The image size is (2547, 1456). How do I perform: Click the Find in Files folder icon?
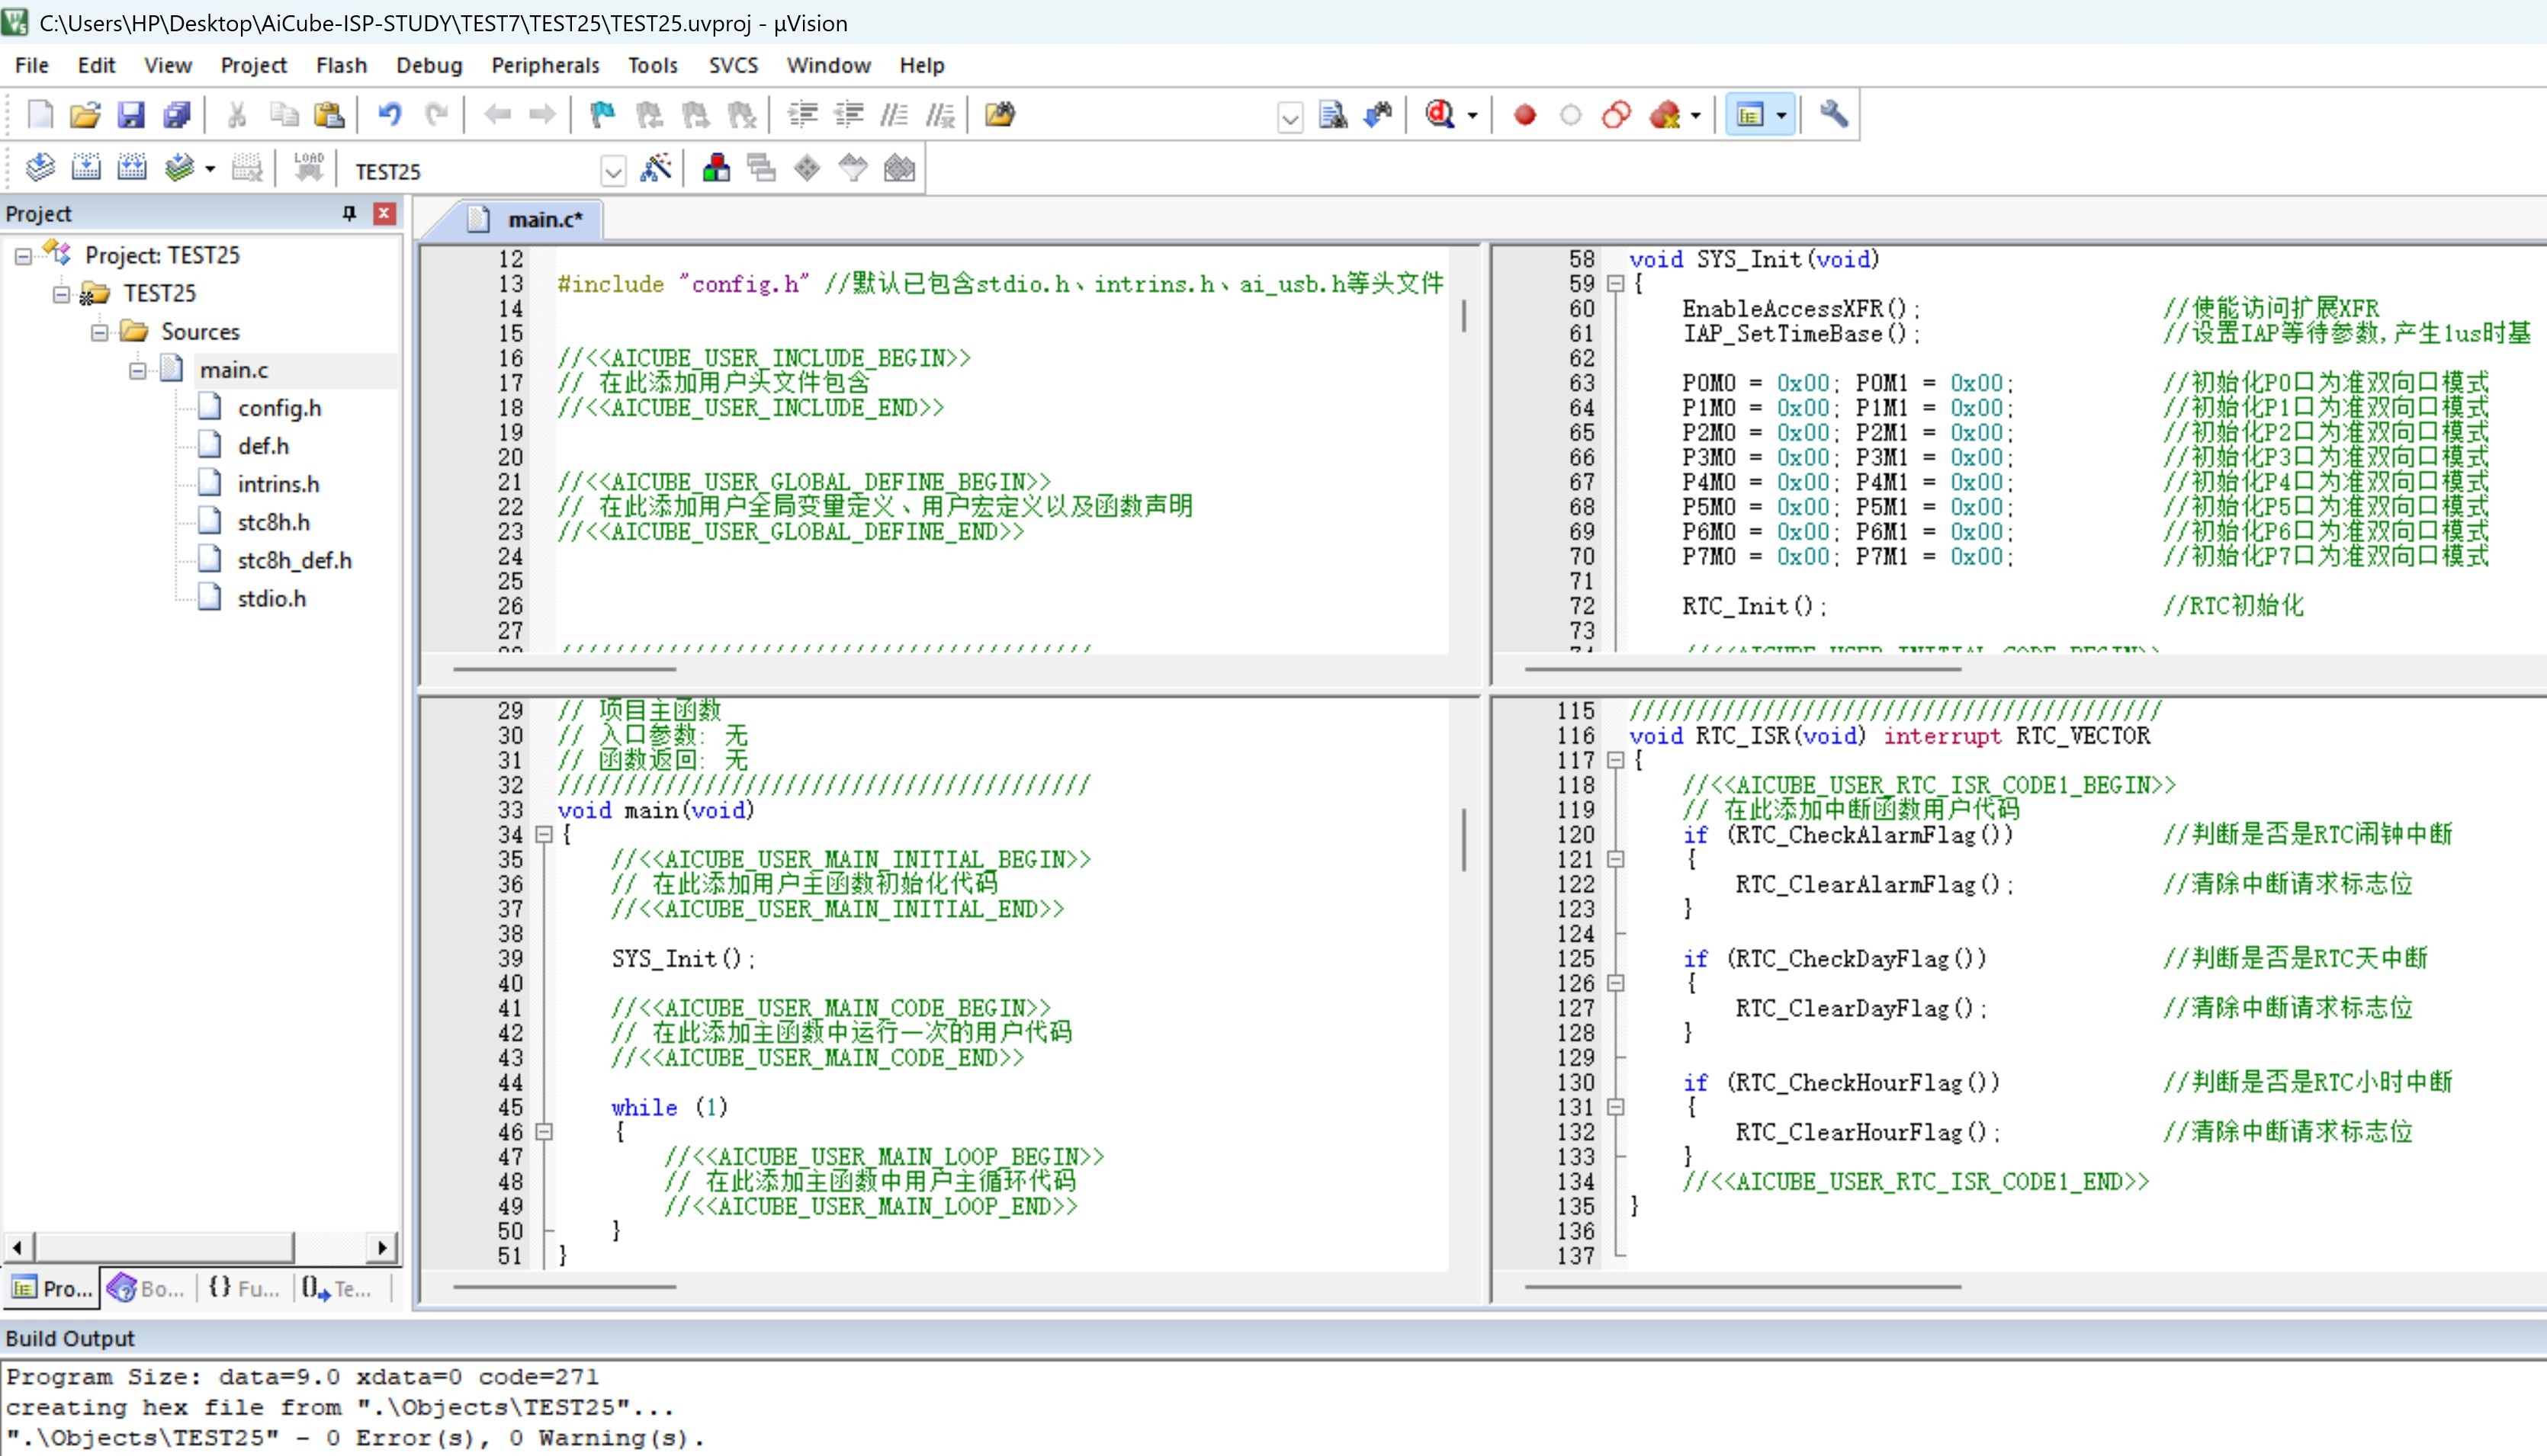[x=1000, y=115]
